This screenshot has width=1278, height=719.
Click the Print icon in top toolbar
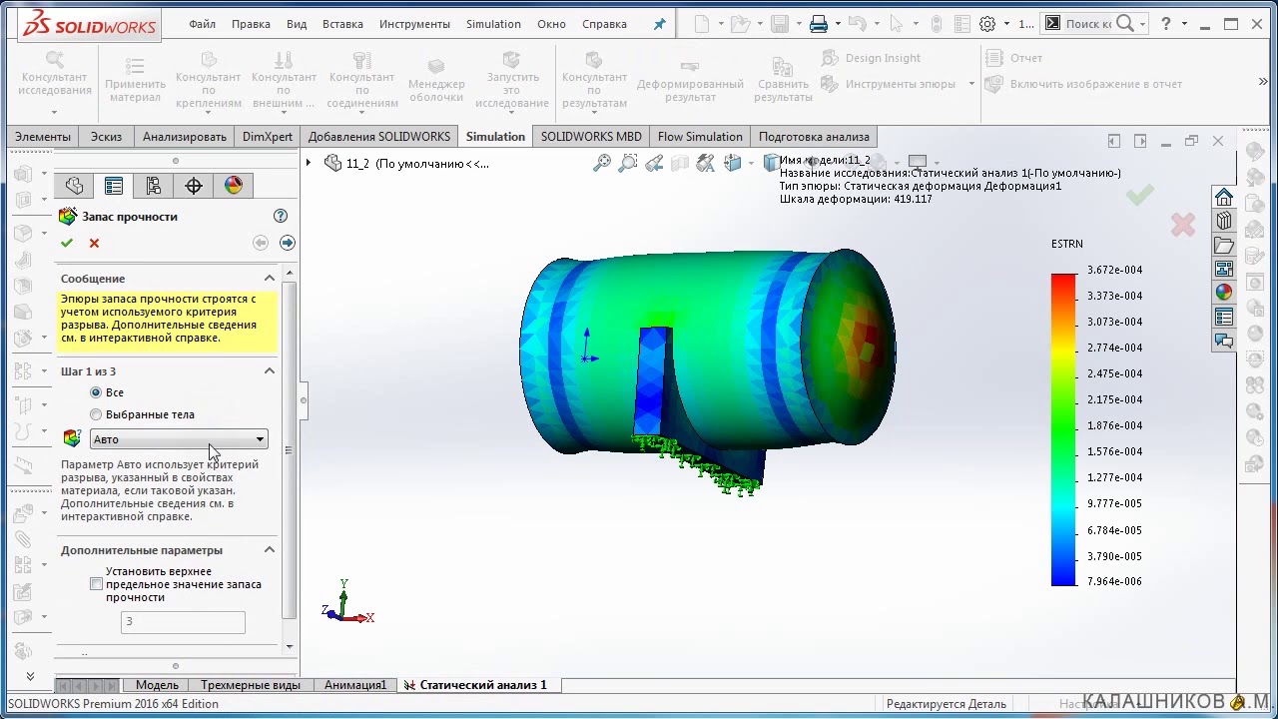pyautogui.click(x=819, y=24)
